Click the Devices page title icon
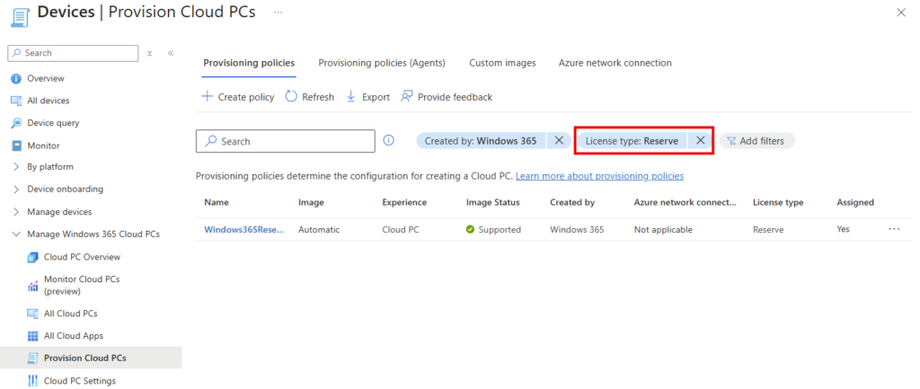Image resolution: width=920 pixels, height=389 pixels. coord(20,16)
